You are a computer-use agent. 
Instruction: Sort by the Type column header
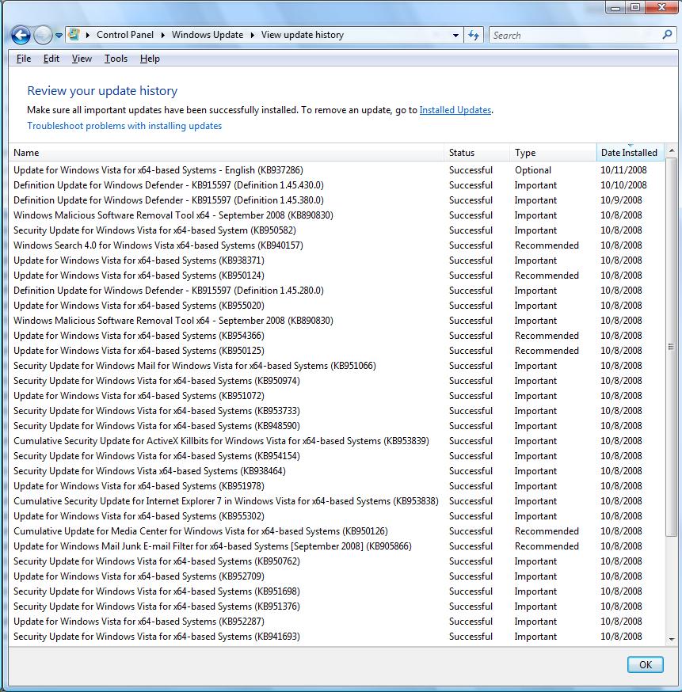click(553, 153)
